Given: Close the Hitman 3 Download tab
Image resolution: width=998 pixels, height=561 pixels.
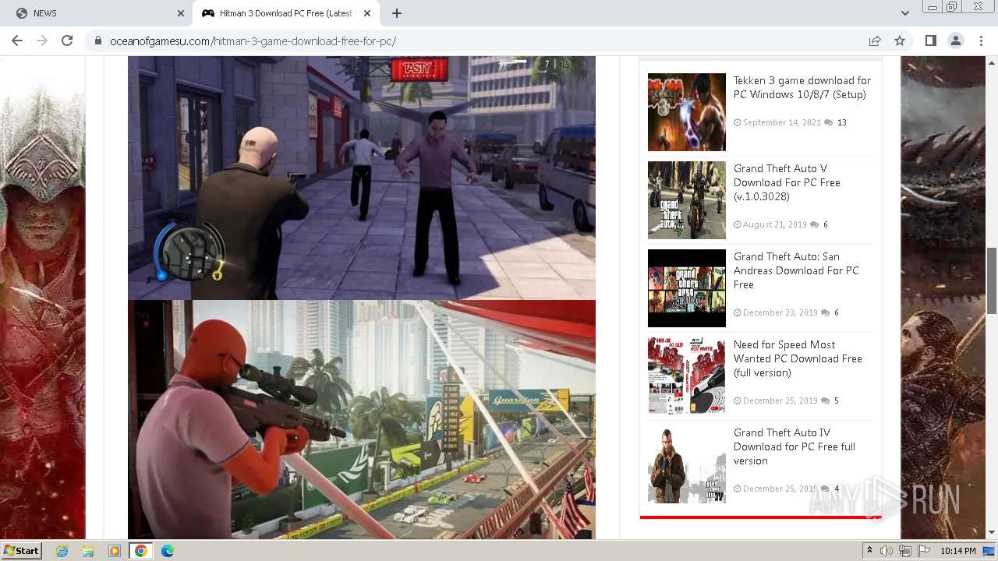Looking at the screenshot, I should coord(367,13).
